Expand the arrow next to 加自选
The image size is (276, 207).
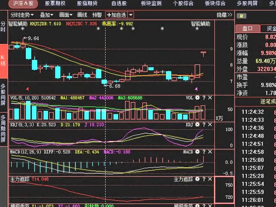[131, 15]
